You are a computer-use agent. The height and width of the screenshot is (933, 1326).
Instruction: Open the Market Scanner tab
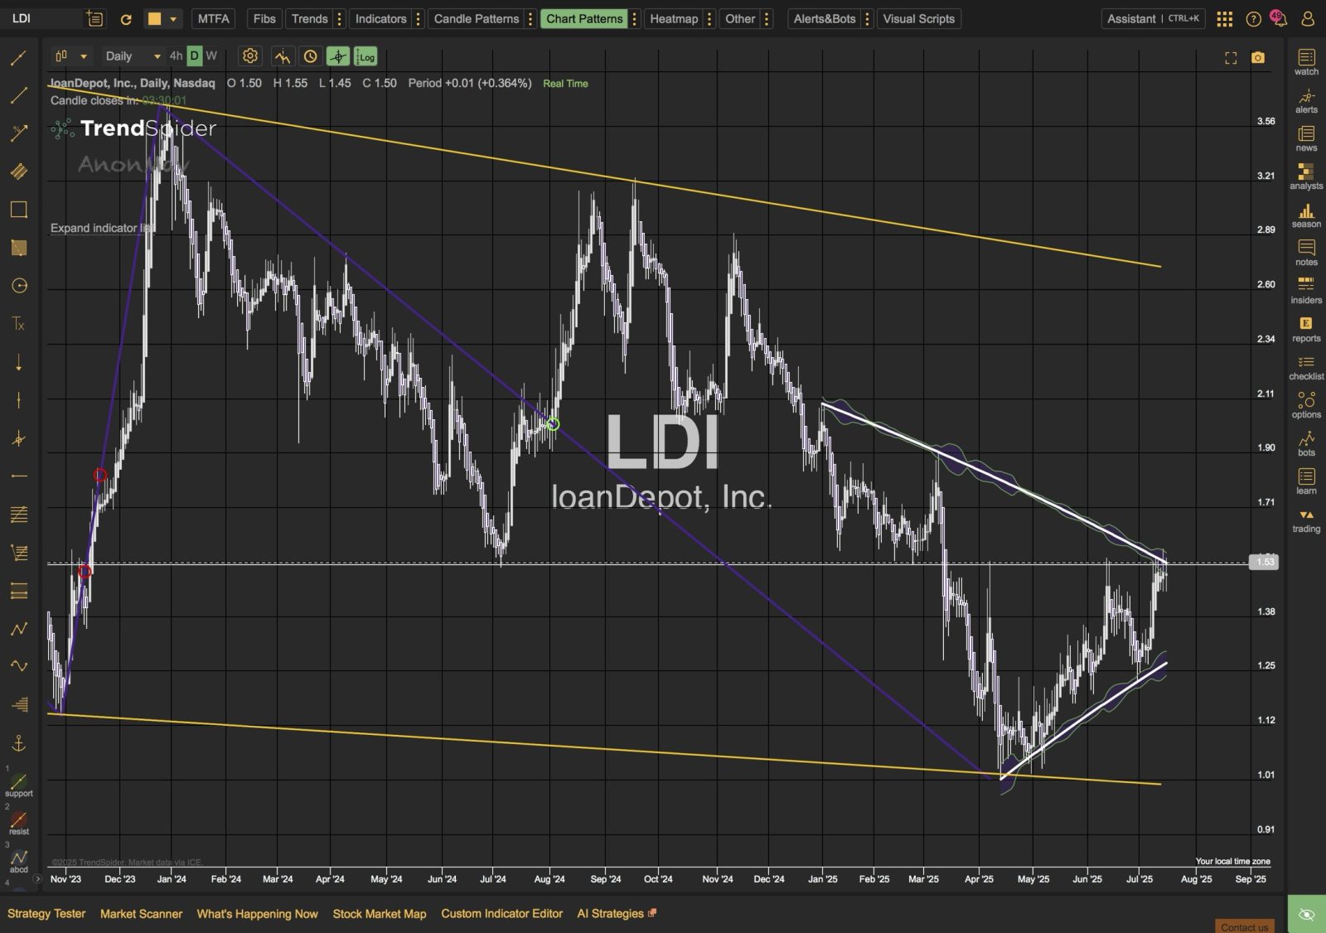pyautogui.click(x=141, y=914)
